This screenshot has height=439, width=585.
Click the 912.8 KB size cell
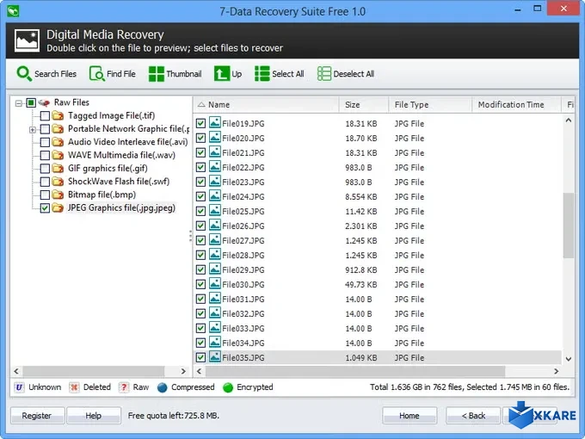pyautogui.click(x=361, y=270)
